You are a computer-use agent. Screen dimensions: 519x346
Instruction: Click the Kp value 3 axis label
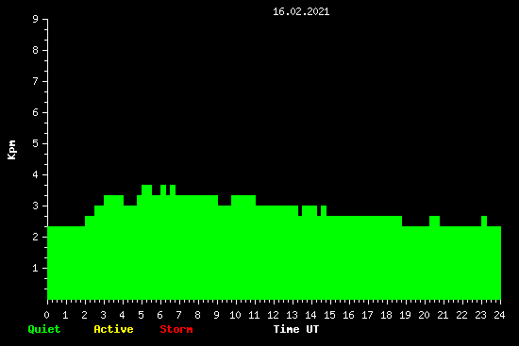[x=36, y=206]
